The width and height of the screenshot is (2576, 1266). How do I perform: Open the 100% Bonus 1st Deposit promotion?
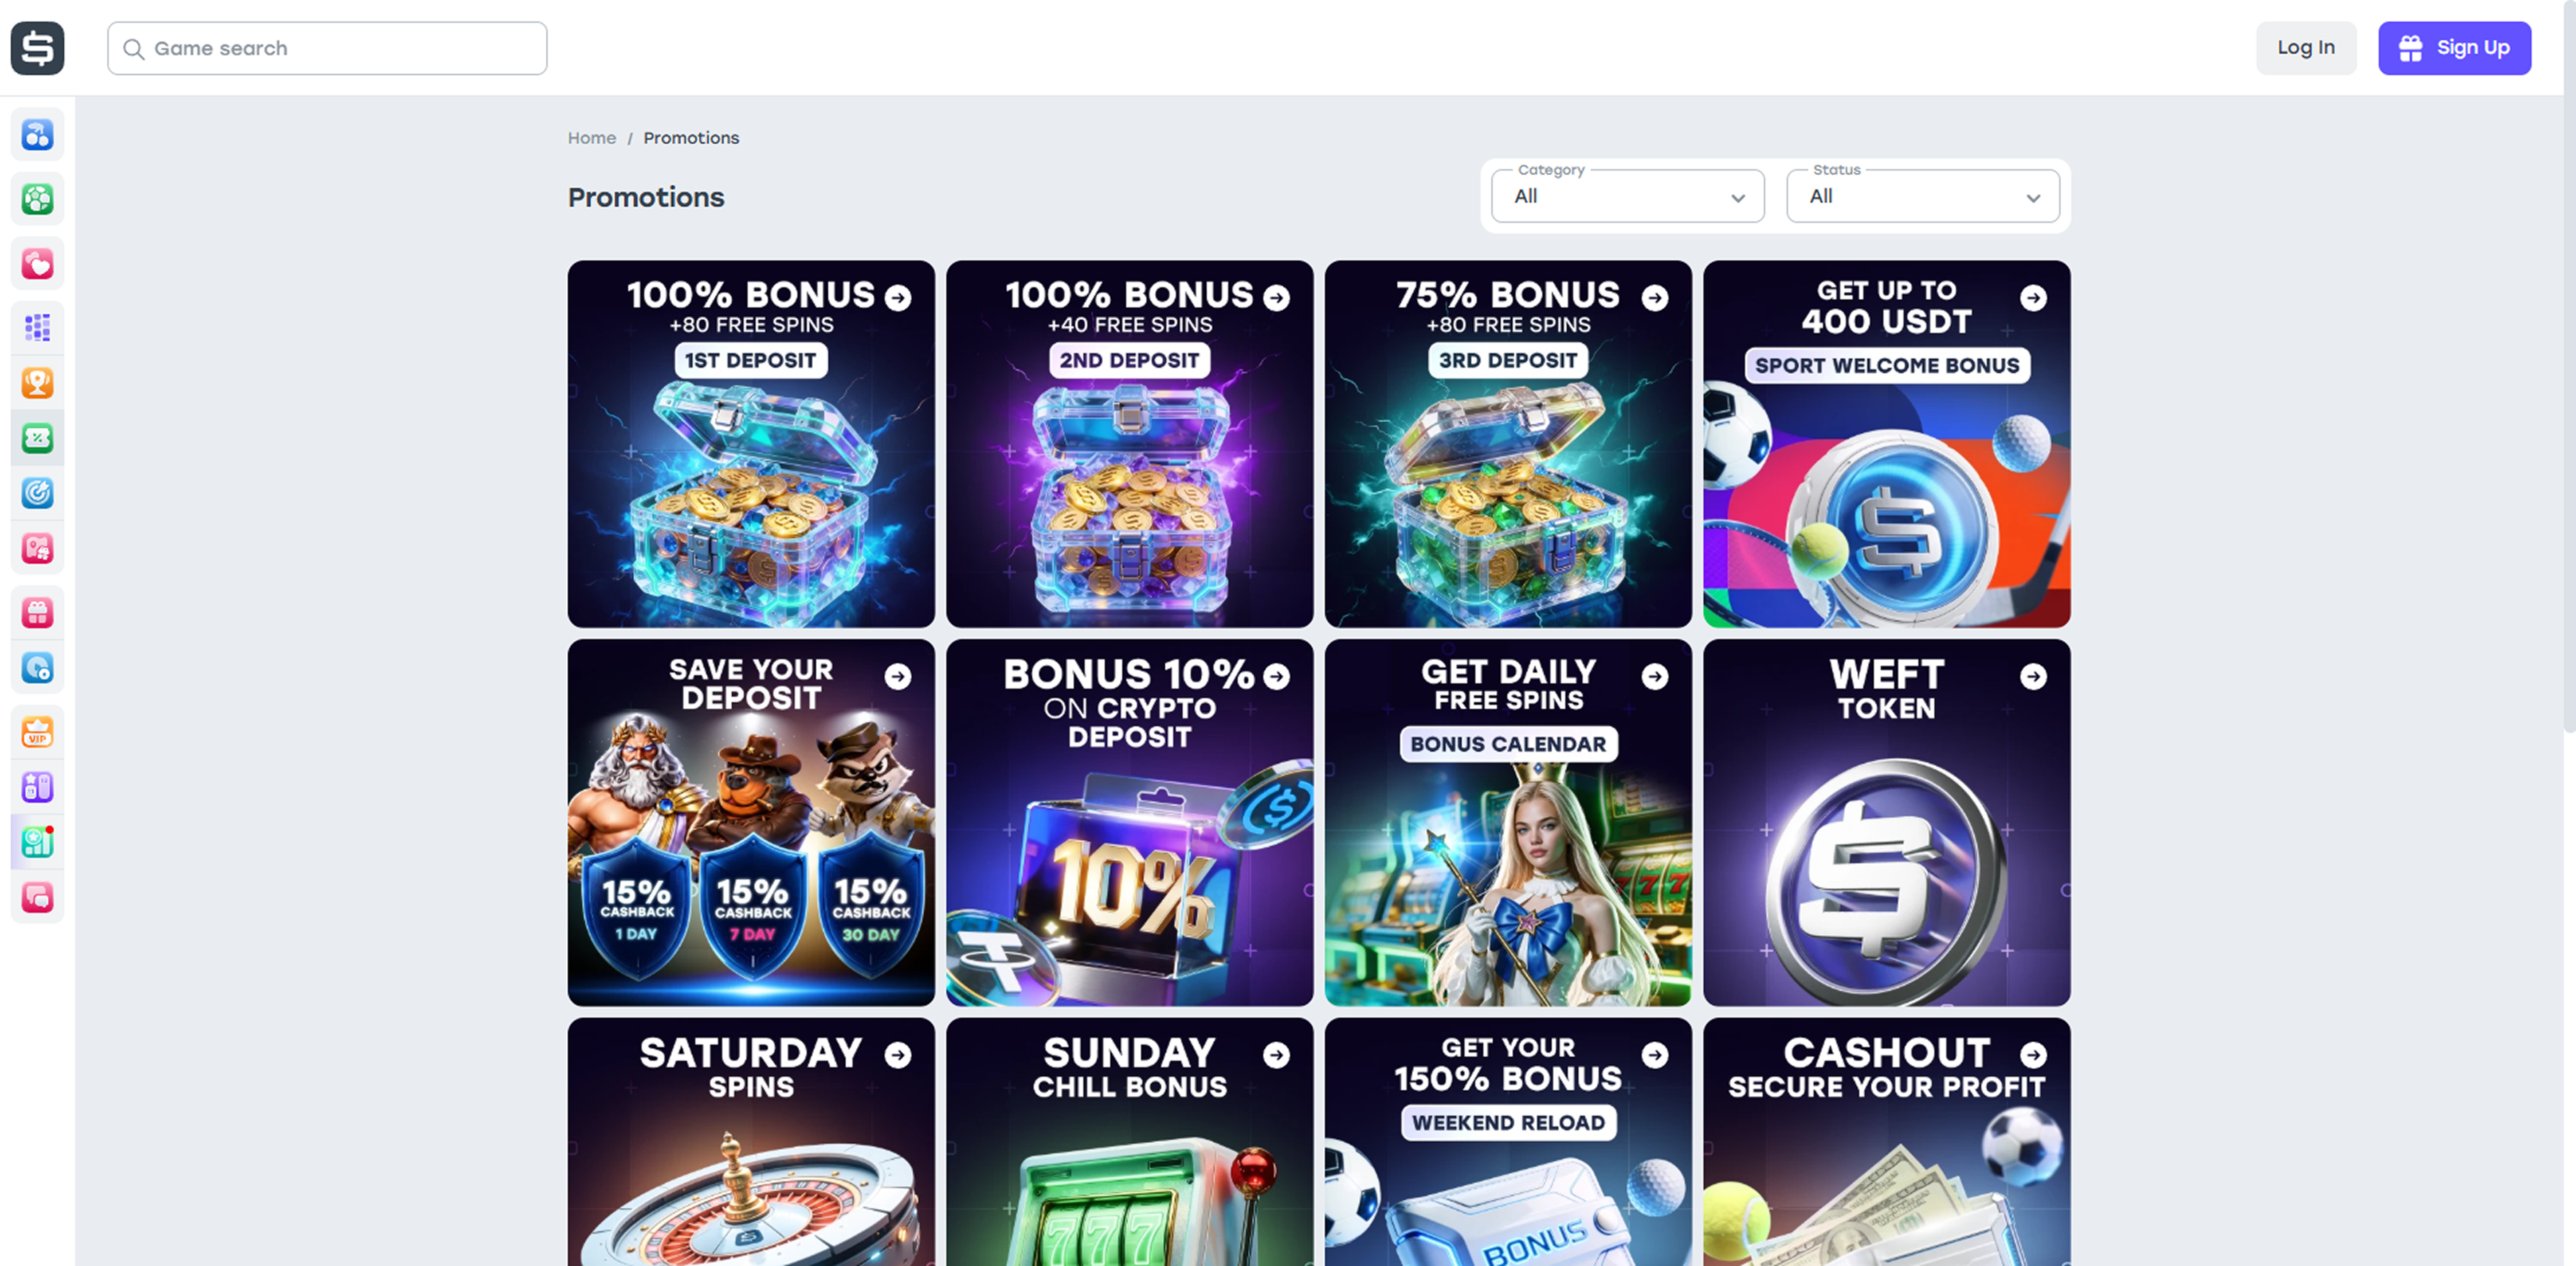pyautogui.click(x=751, y=444)
